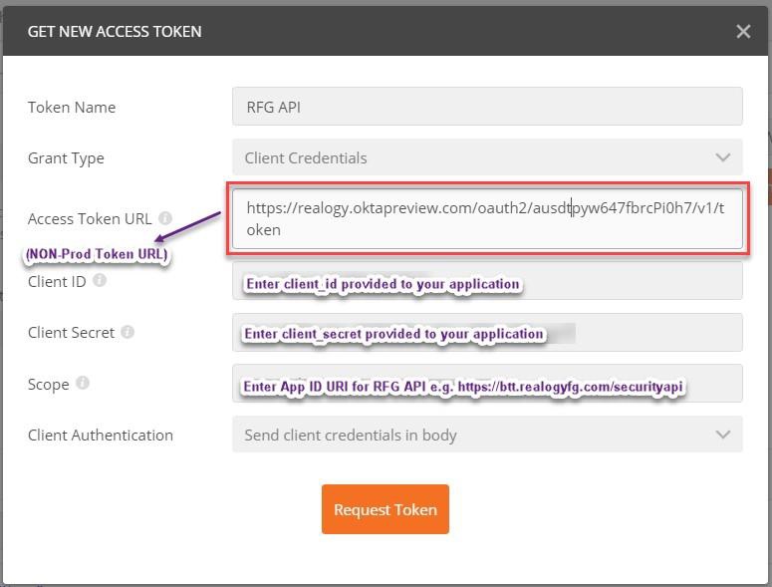Click the NON-Prod Token URL annotation
772x587 pixels.
97,255
